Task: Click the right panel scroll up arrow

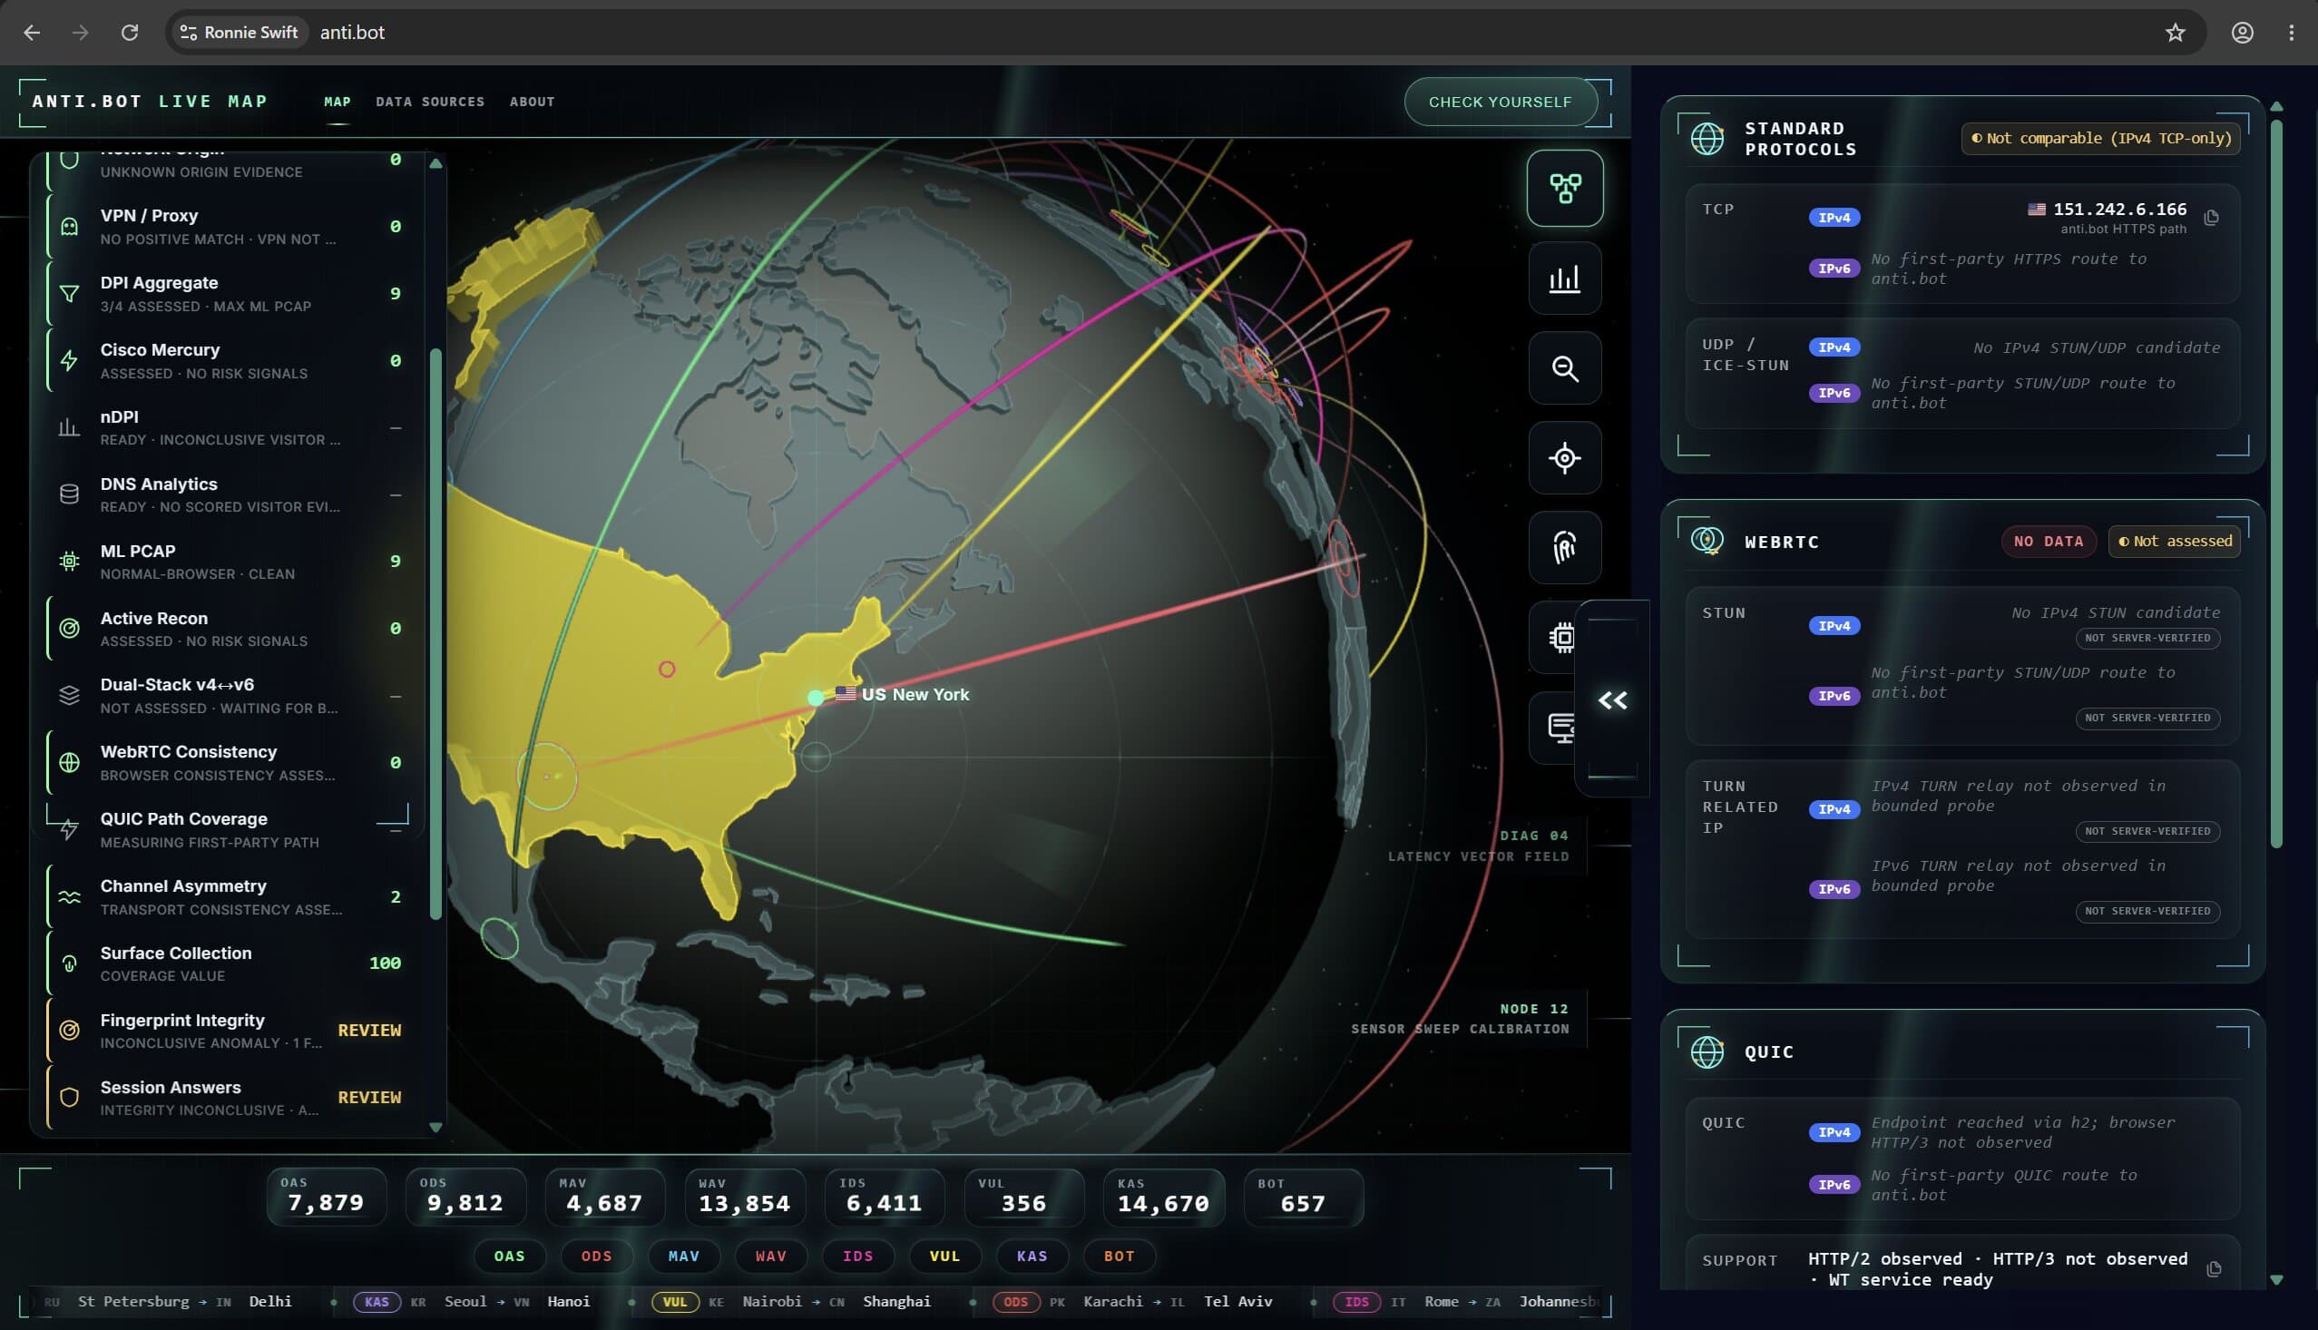Action: tap(2276, 107)
